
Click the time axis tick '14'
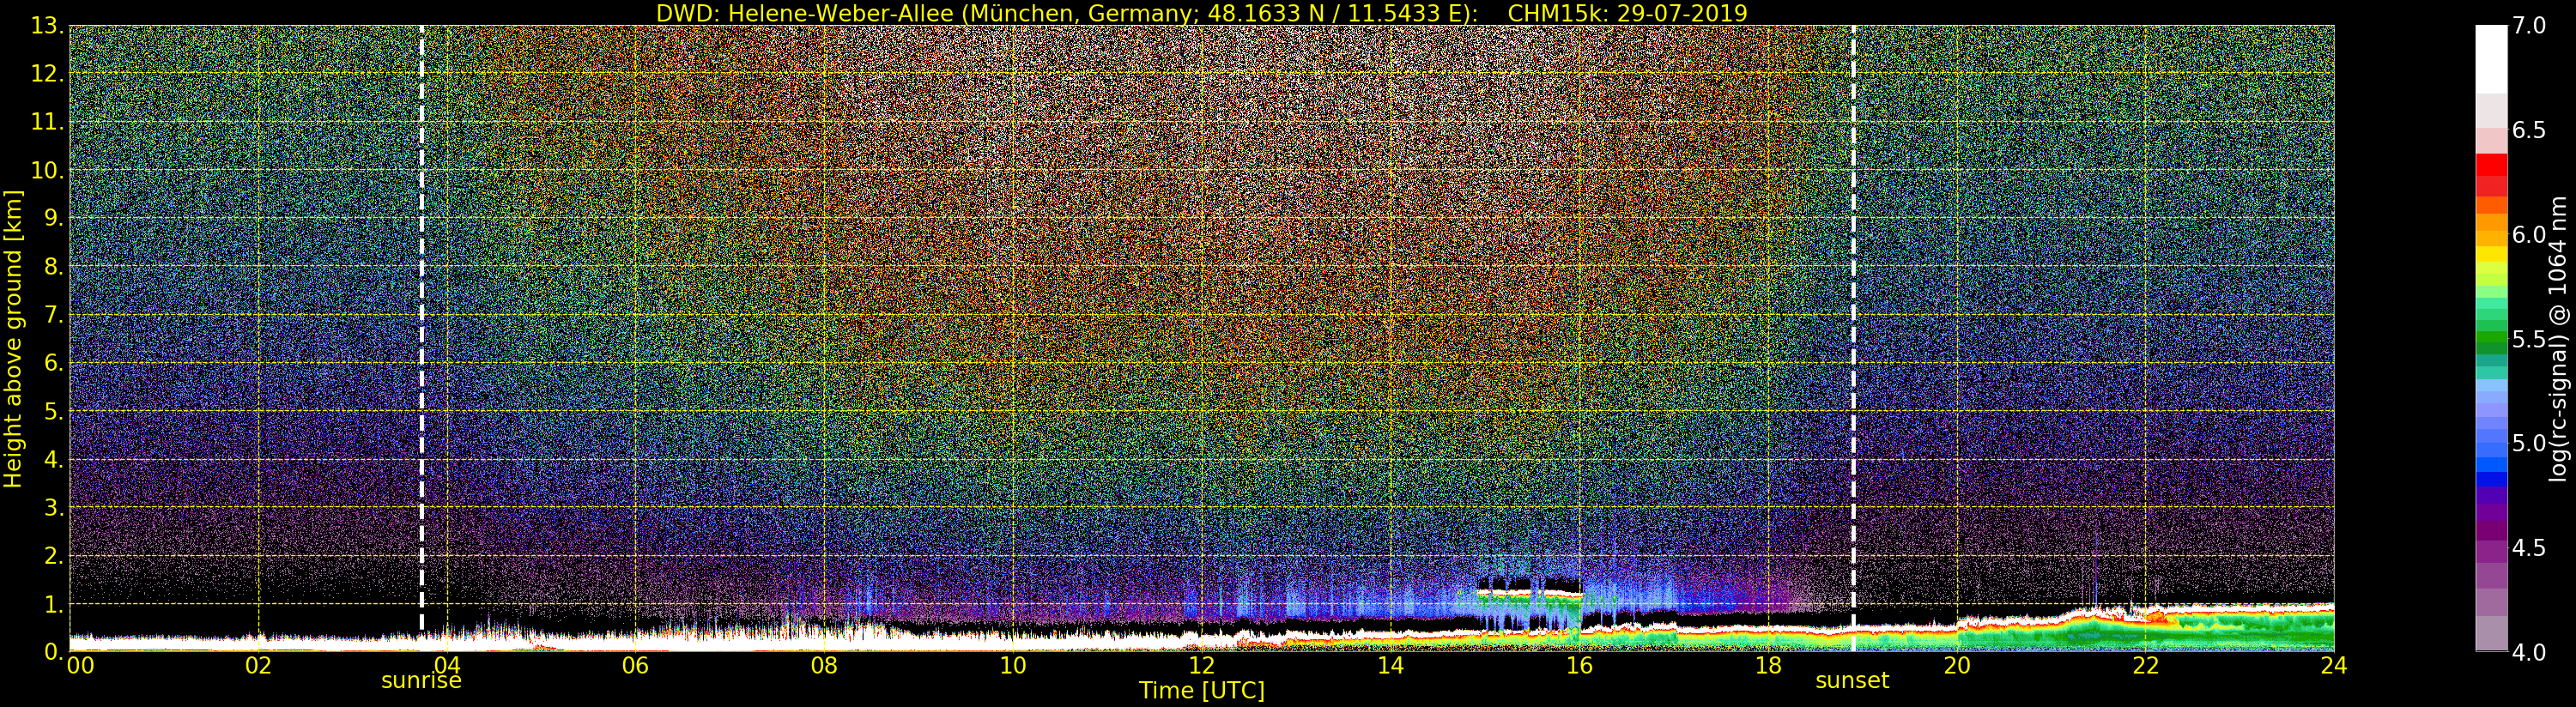[1390, 665]
